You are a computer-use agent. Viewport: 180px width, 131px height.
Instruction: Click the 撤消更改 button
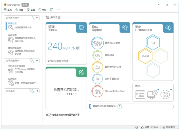click(x=169, y=127)
